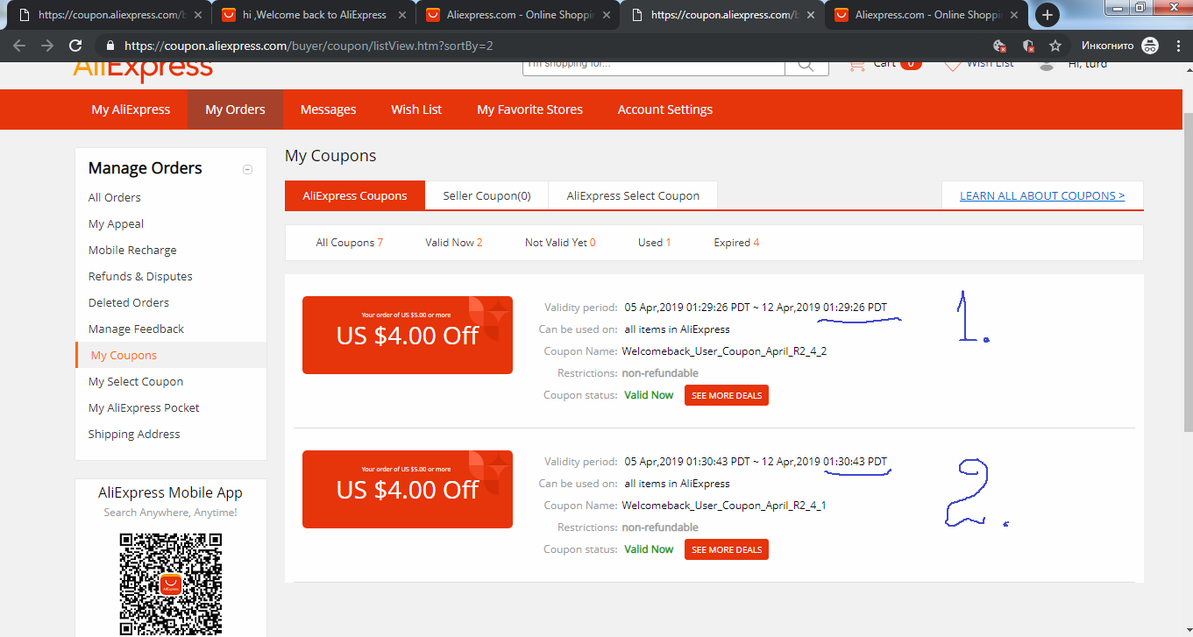Click the address bar URL

pyautogui.click(x=309, y=46)
